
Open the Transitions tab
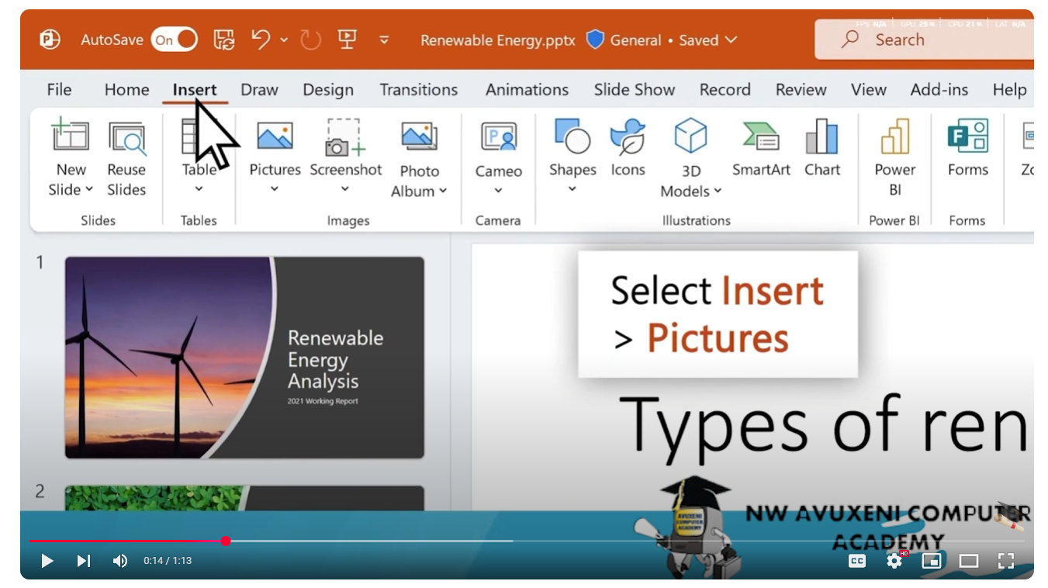coord(418,90)
